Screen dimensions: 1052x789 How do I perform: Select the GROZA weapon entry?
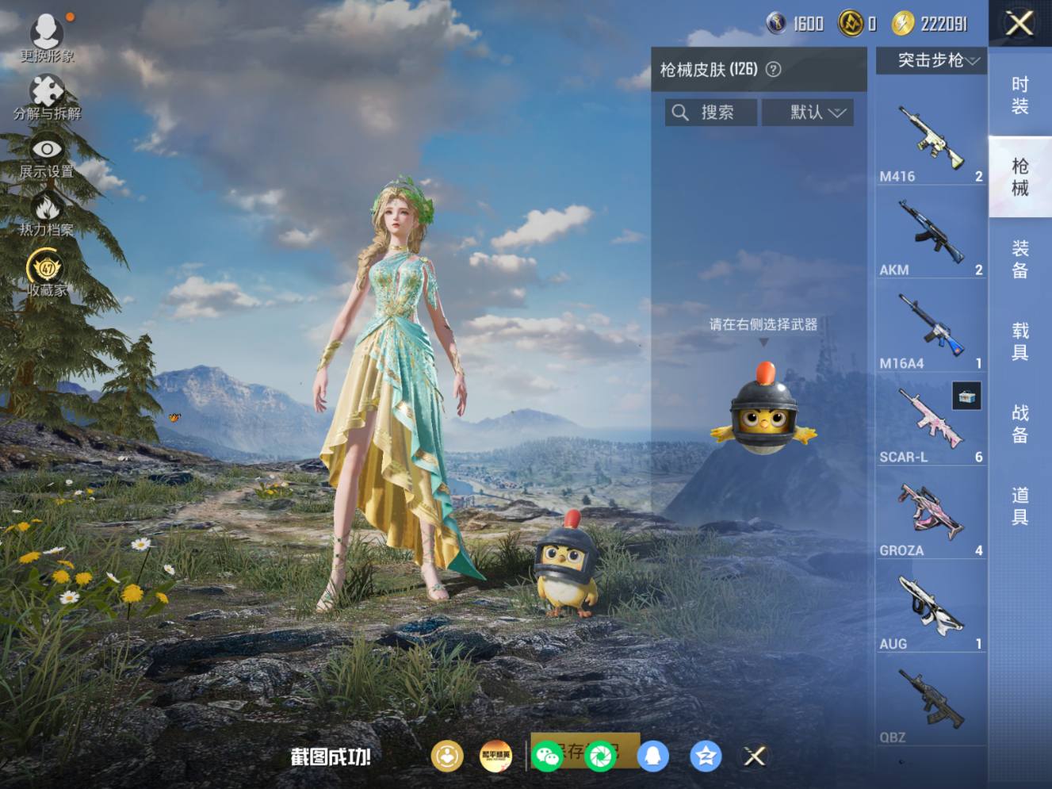931,514
